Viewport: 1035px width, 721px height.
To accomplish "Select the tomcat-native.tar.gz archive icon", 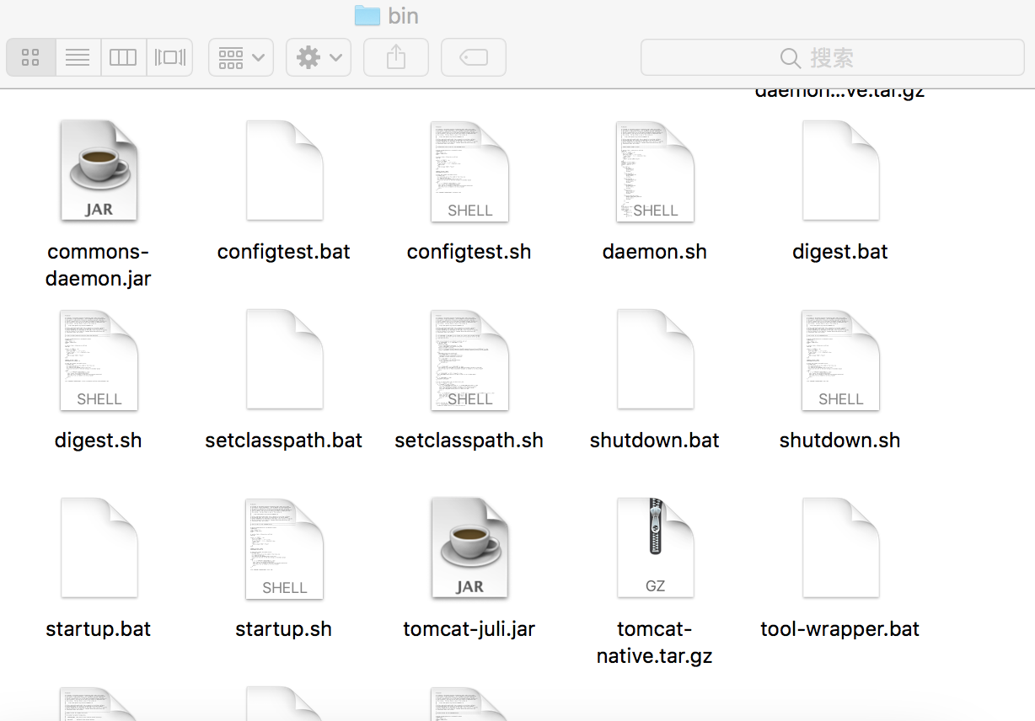I will tap(655, 548).
